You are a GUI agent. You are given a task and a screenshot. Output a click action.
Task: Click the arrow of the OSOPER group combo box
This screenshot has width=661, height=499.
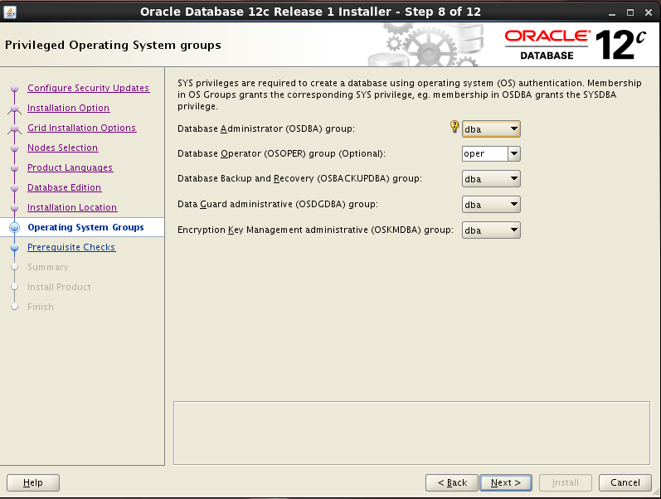tap(514, 154)
